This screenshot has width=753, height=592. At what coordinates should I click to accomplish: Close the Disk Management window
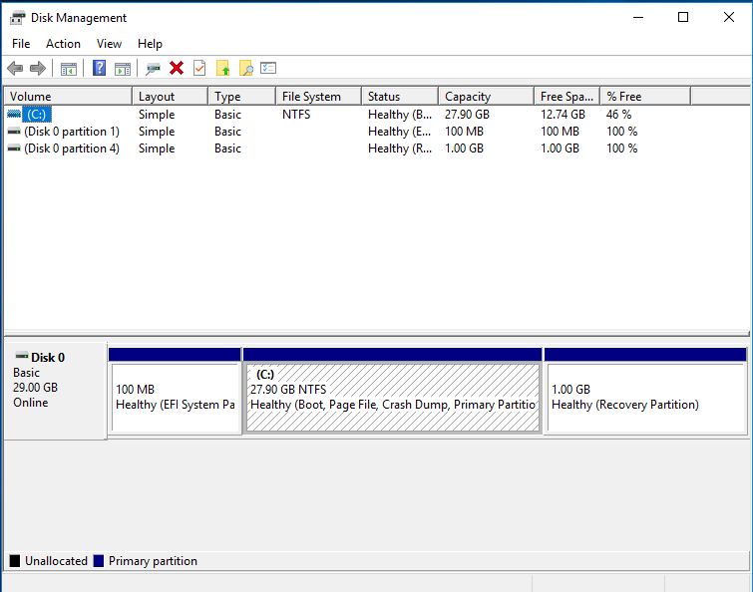tap(728, 17)
